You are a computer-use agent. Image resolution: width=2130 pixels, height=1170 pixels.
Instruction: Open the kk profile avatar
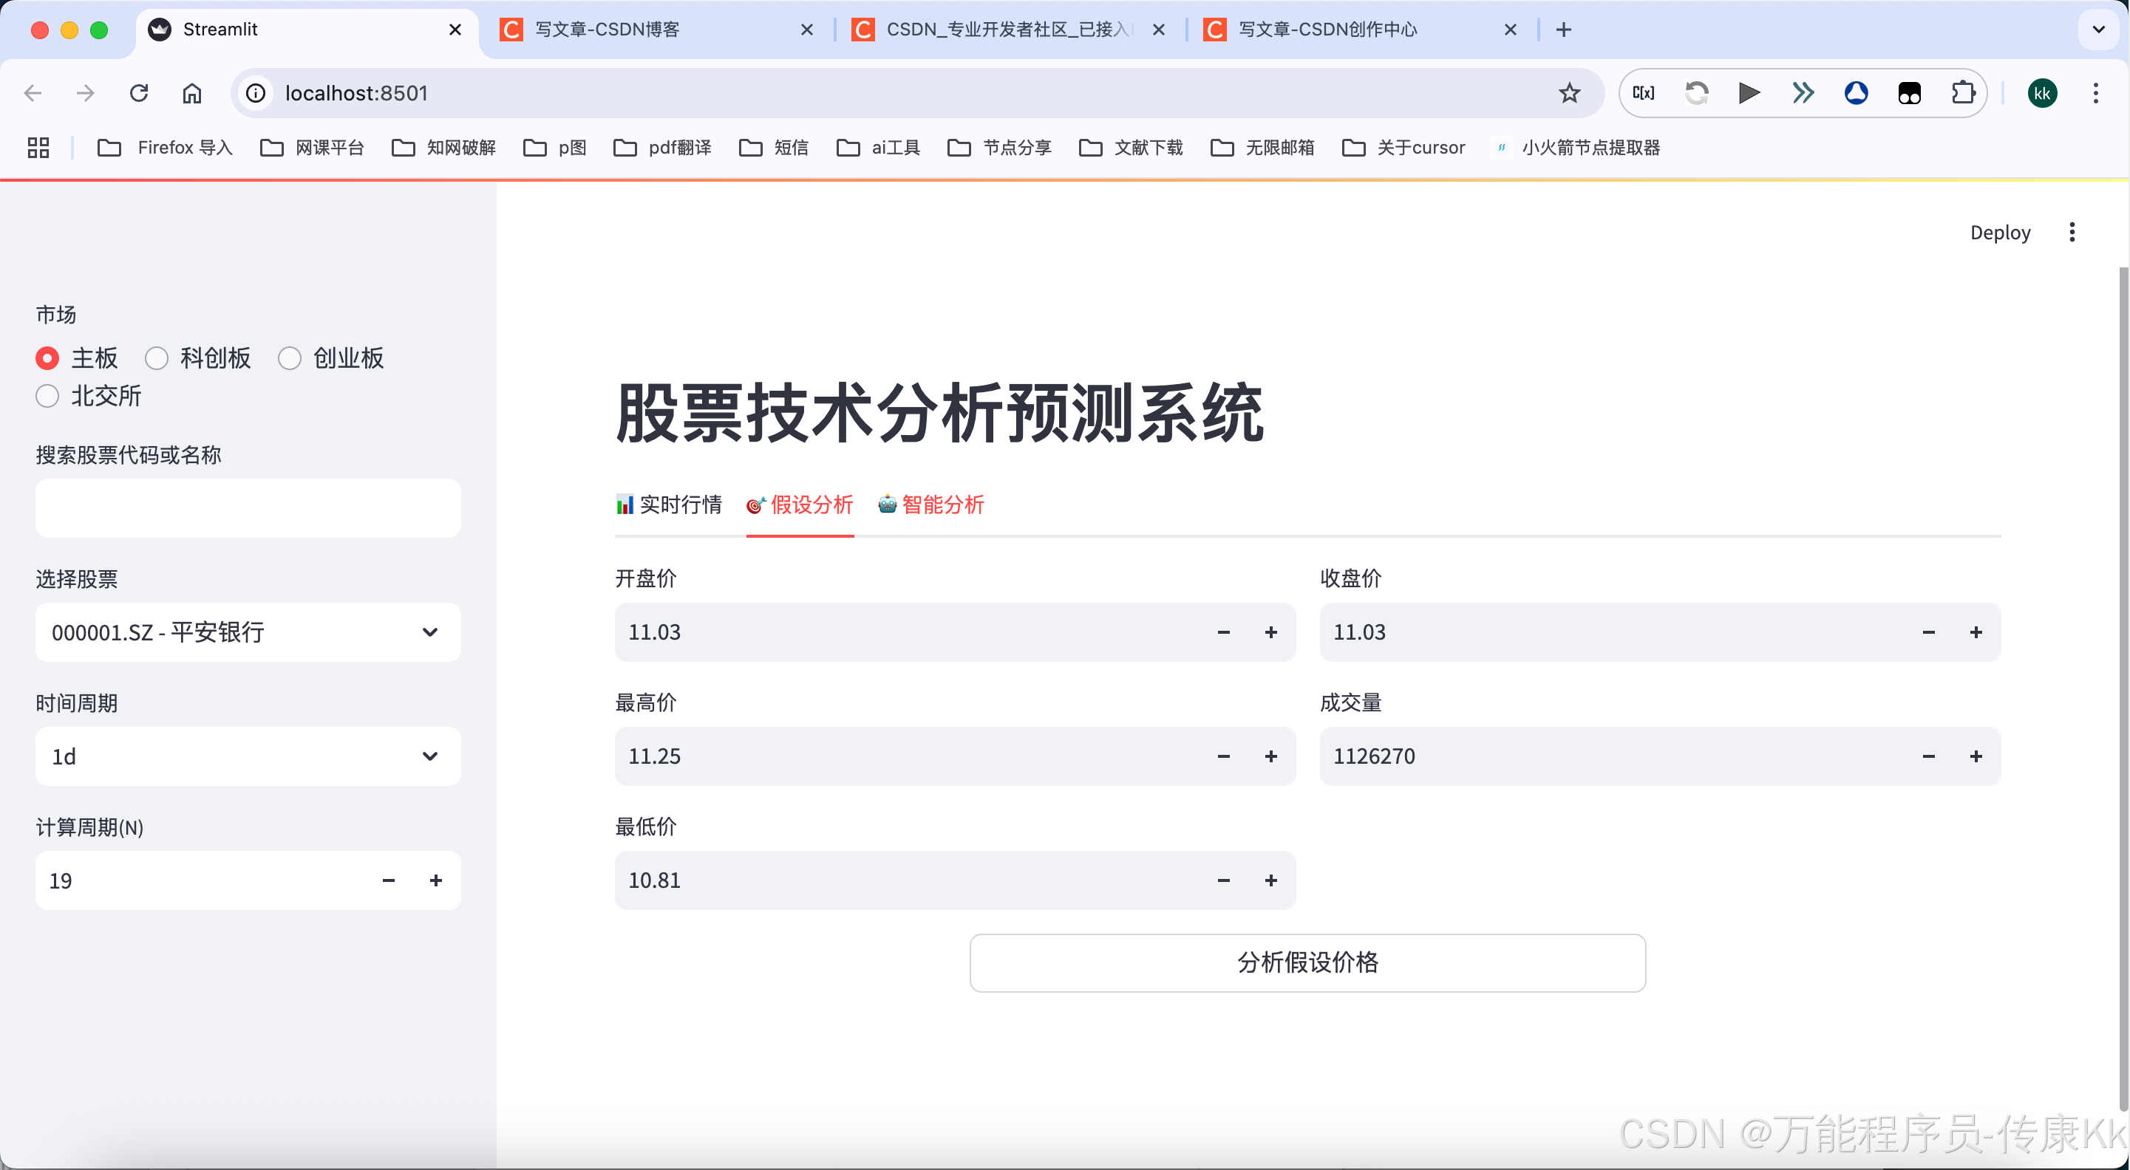coord(2042,93)
